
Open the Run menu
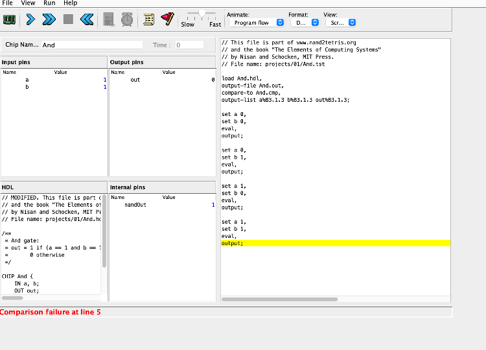[49, 3]
